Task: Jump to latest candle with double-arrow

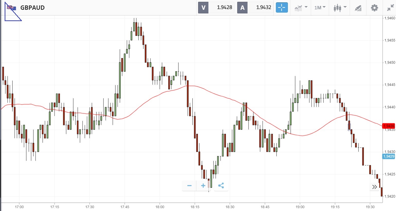Action: point(374,187)
